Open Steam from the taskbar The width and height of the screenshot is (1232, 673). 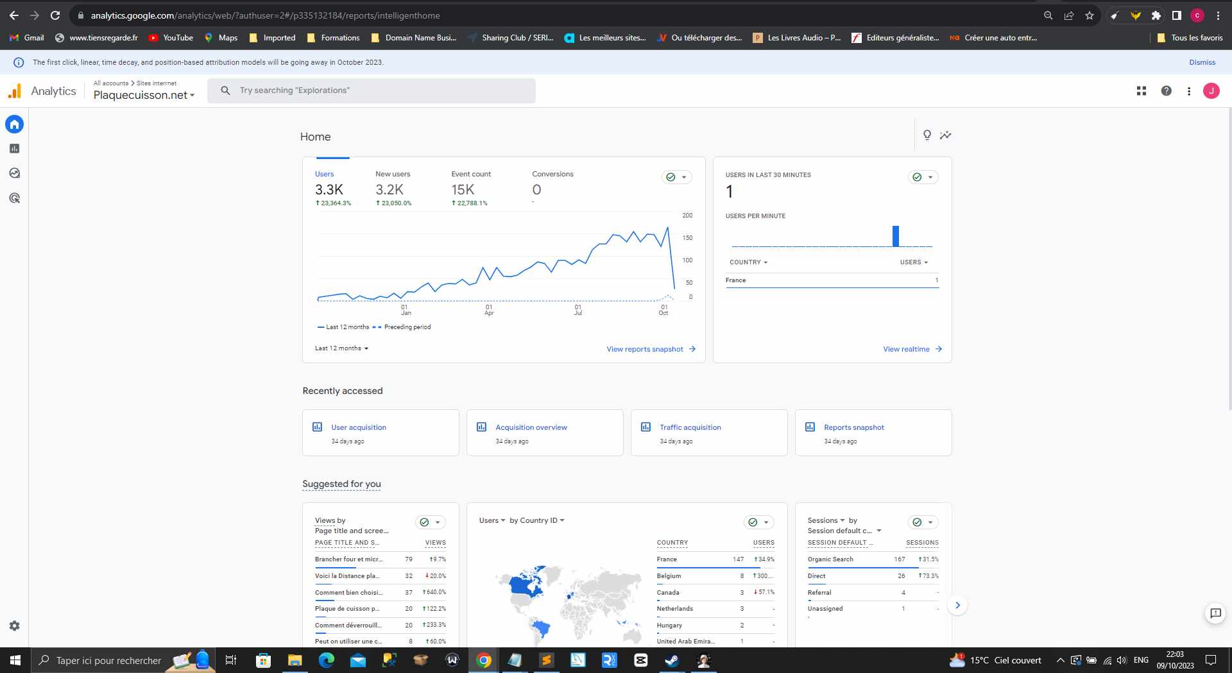tap(671, 660)
